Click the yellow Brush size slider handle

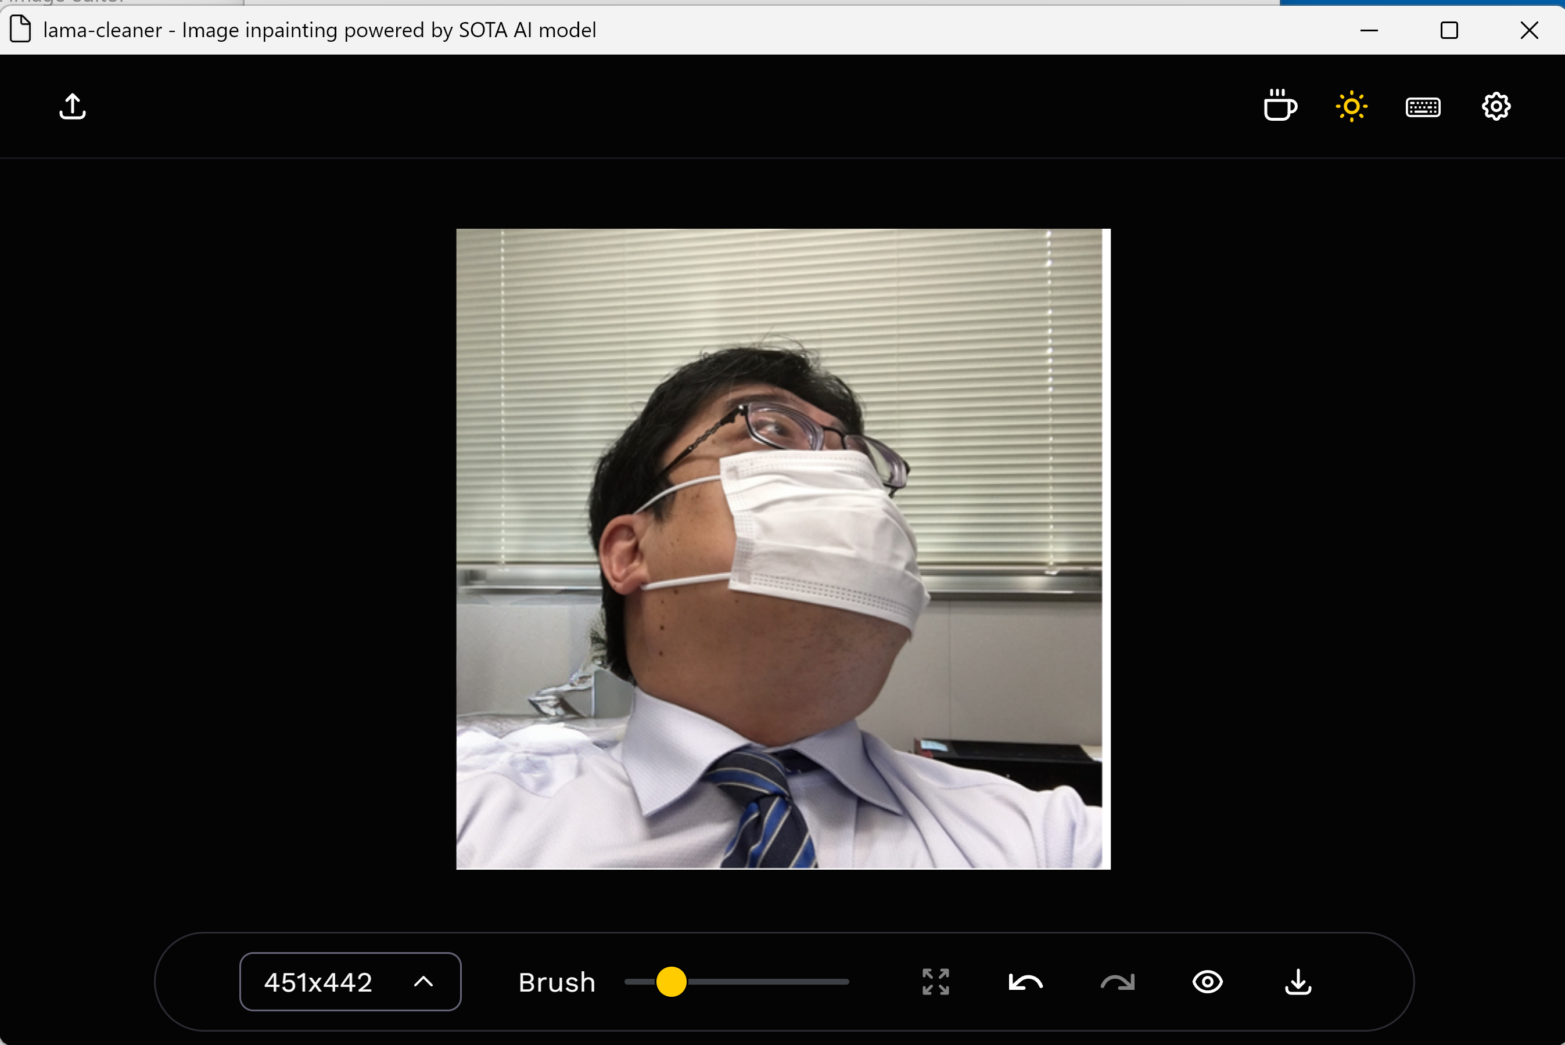pos(671,982)
